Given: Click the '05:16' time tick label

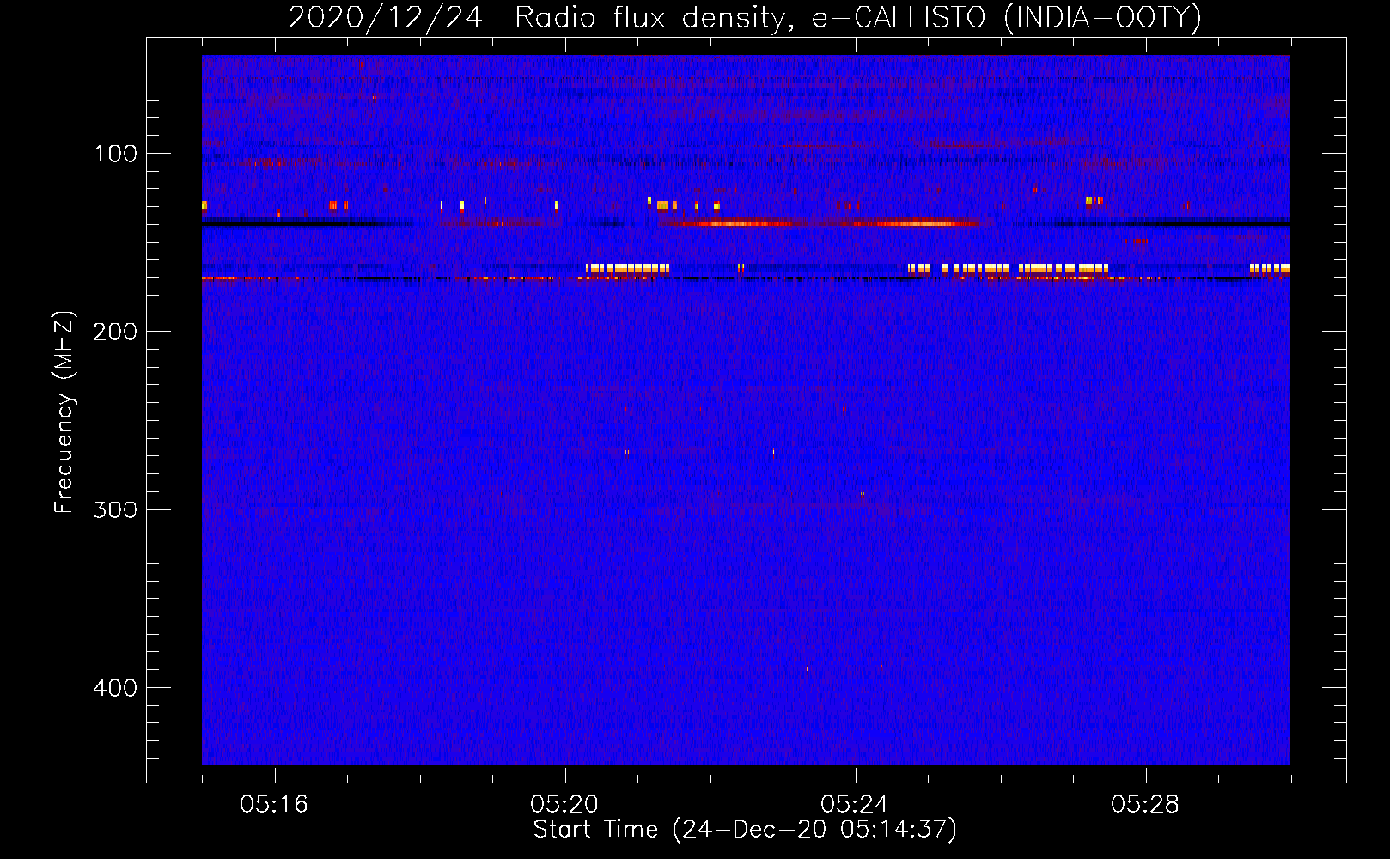Looking at the screenshot, I should pyautogui.click(x=274, y=805).
